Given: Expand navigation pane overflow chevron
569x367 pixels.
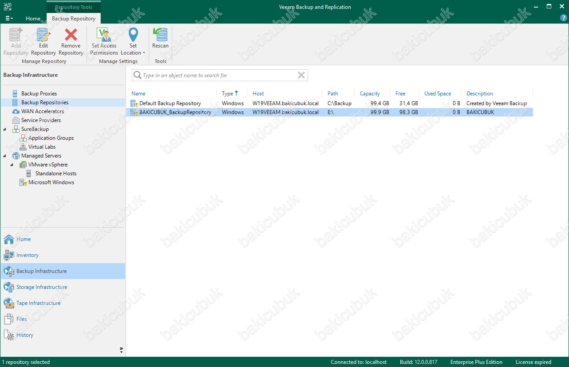Looking at the screenshot, I should pos(121,350).
